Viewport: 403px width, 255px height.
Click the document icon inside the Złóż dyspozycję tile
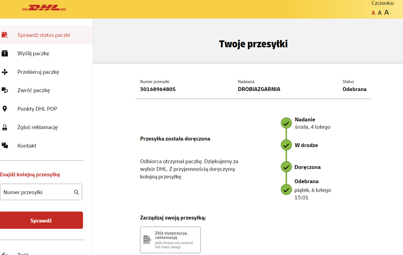coord(147,239)
